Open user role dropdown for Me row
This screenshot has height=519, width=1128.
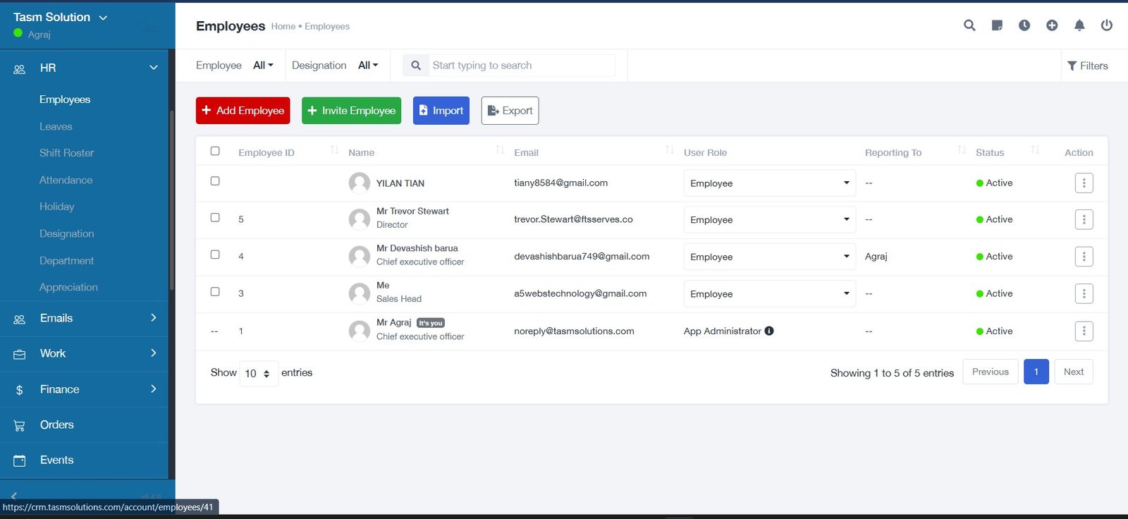tap(769, 294)
